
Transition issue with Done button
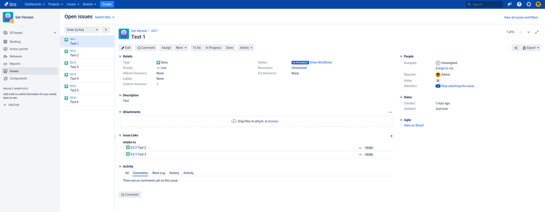[229, 48]
